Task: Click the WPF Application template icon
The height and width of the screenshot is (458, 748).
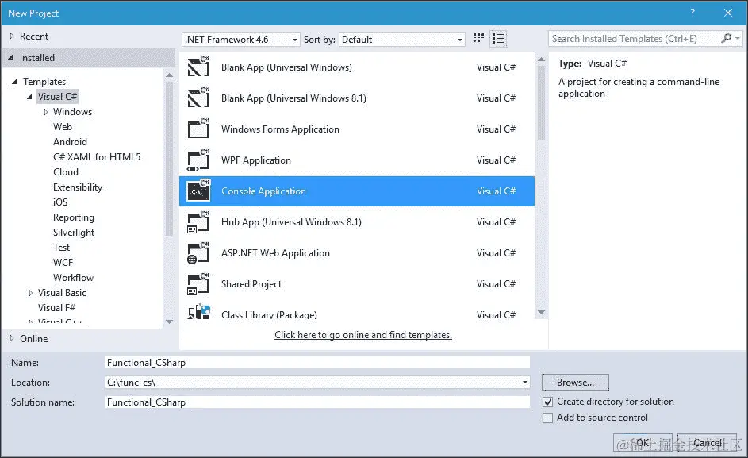Action: click(198, 160)
